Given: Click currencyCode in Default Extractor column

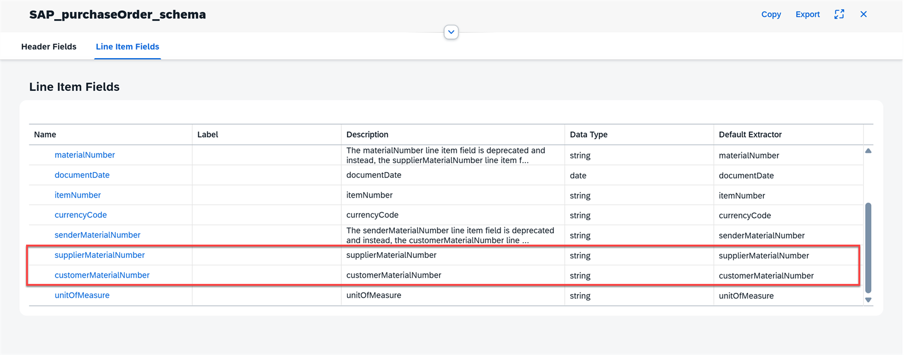Looking at the screenshot, I should 745,216.
